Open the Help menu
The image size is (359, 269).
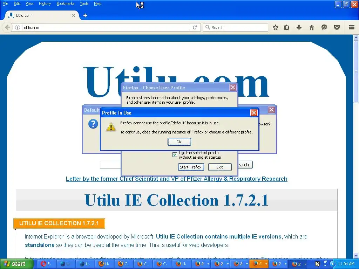(x=98, y=4)
